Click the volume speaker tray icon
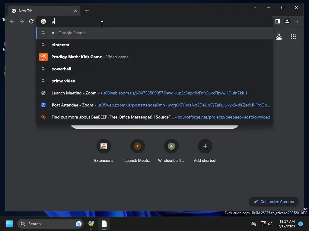 click(x=270, y=224)
